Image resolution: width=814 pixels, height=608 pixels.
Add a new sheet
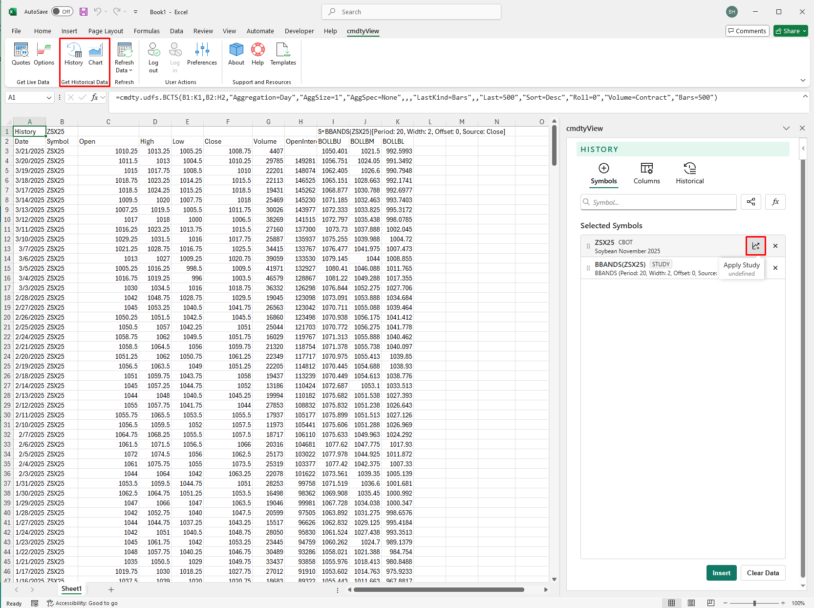click(111, 589)
